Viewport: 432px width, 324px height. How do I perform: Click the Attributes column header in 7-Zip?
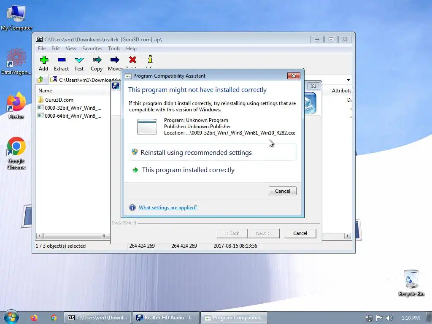(341, 91)
